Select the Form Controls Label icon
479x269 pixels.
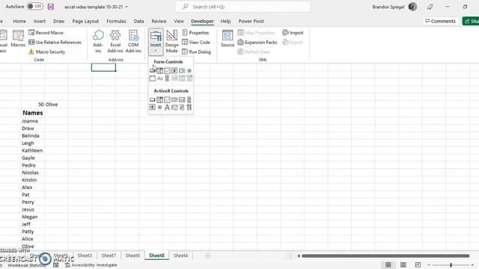pos(159,78)
